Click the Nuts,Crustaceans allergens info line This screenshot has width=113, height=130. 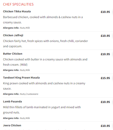pos(21,94)
